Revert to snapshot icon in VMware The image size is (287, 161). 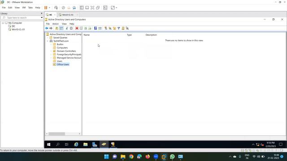coord(69,8)
